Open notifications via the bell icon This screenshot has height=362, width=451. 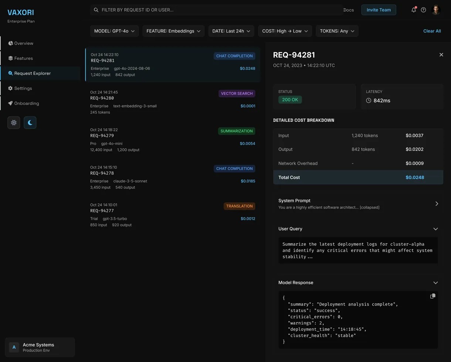414,10
